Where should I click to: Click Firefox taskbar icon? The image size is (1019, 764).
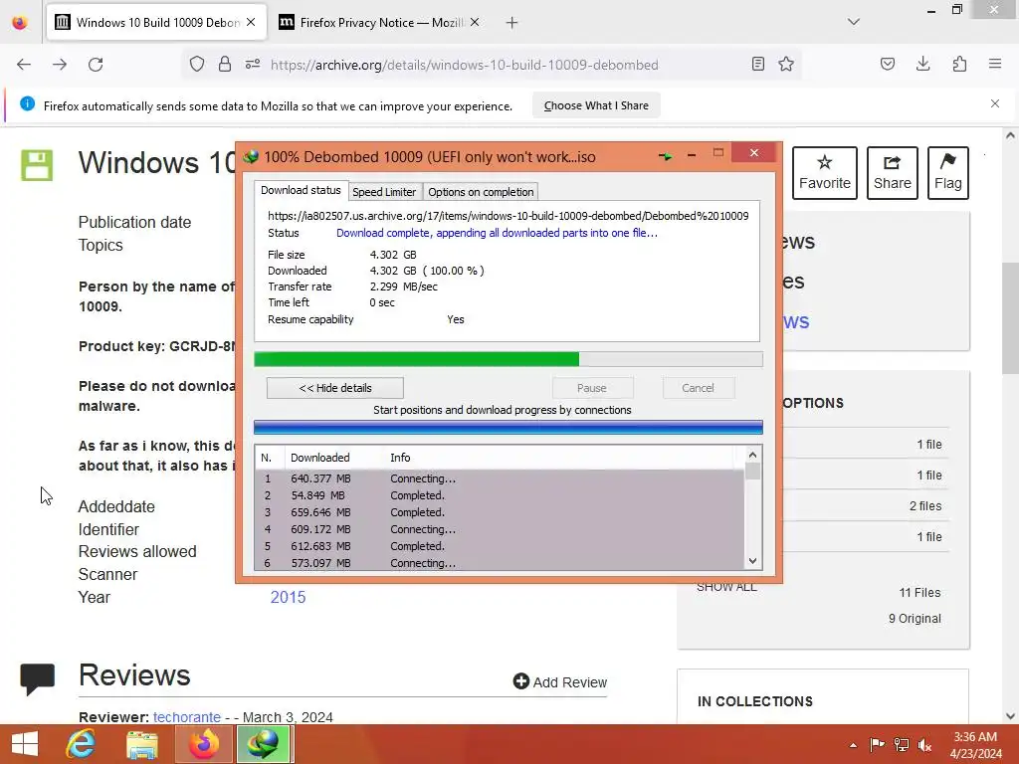(203, 744)
